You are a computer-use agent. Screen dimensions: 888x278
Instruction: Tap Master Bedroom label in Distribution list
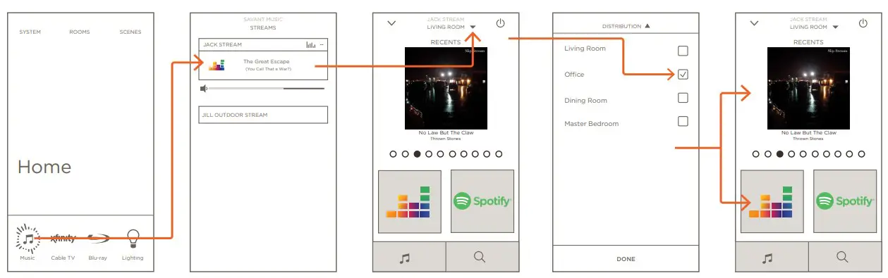point(591,124)
